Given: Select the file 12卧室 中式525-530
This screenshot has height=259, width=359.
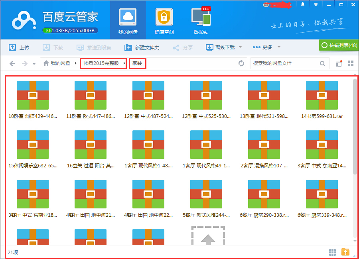Looking at the screenshot, I should [206, 100].
